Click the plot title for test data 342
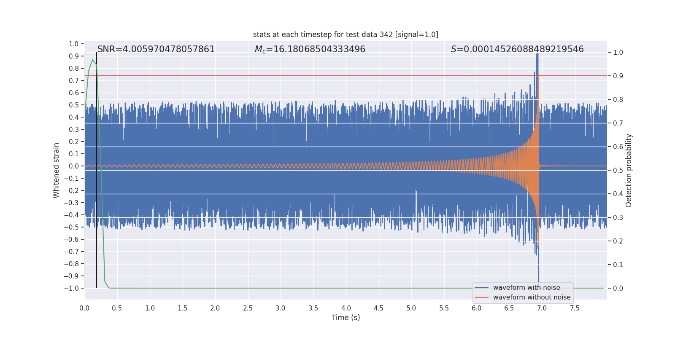Image resolution: width=675 pixels, height=337 pixels. point(346,35)
